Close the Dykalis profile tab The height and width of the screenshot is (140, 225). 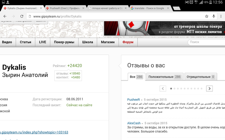click(x=41, y=8)
